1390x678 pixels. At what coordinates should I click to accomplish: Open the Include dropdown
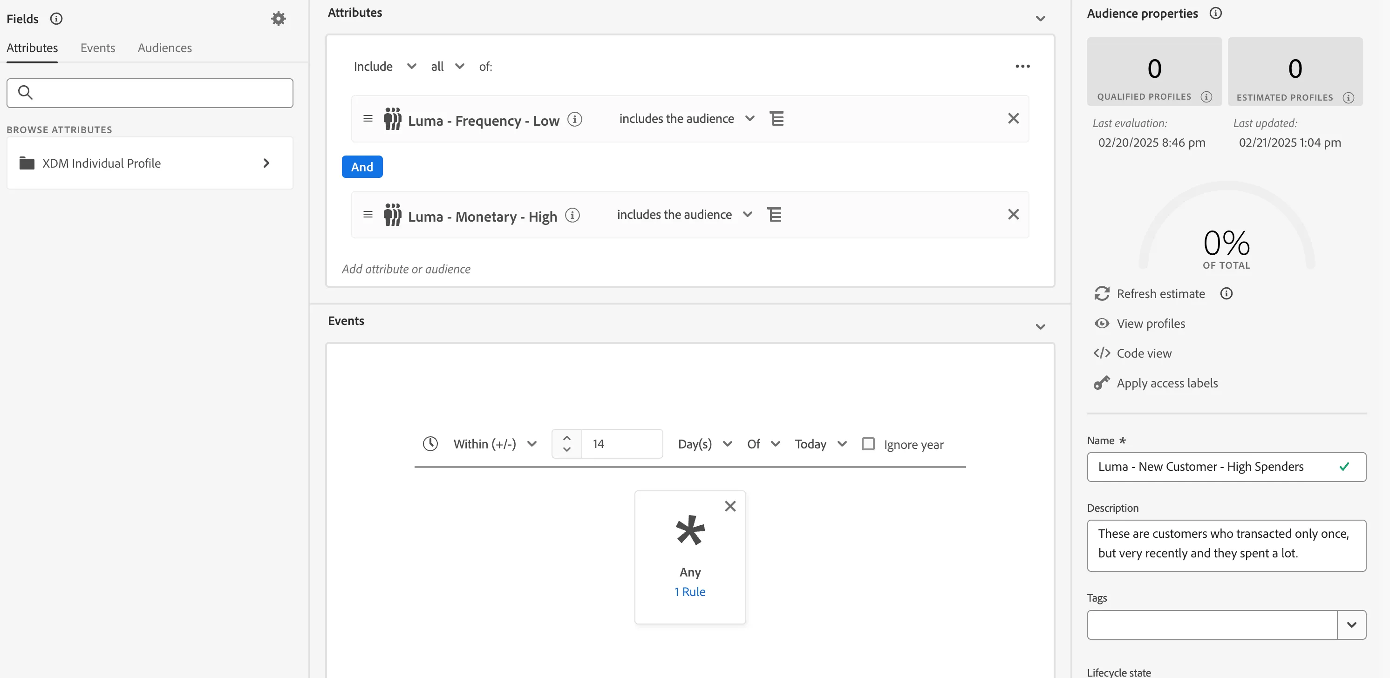tap(385, 66)
